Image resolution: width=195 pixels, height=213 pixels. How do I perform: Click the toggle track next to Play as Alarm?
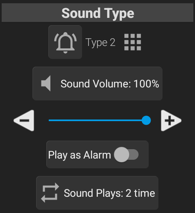[x=134, y=154]
